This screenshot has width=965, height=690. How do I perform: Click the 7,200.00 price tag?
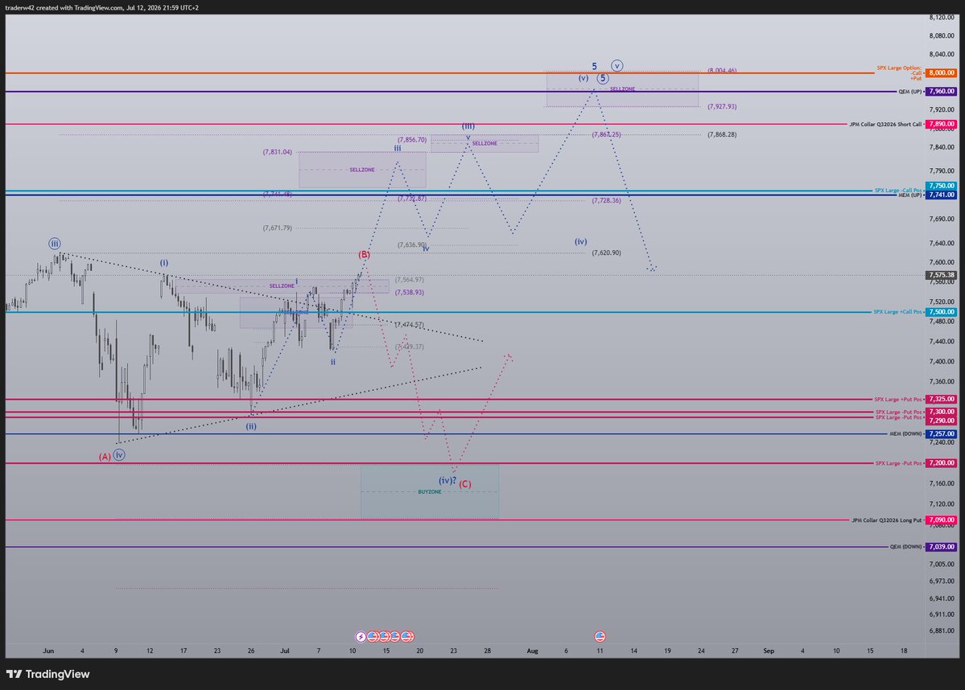point(942,463)
